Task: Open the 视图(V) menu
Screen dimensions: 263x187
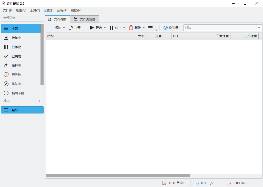Action: (x=21, y=11)
